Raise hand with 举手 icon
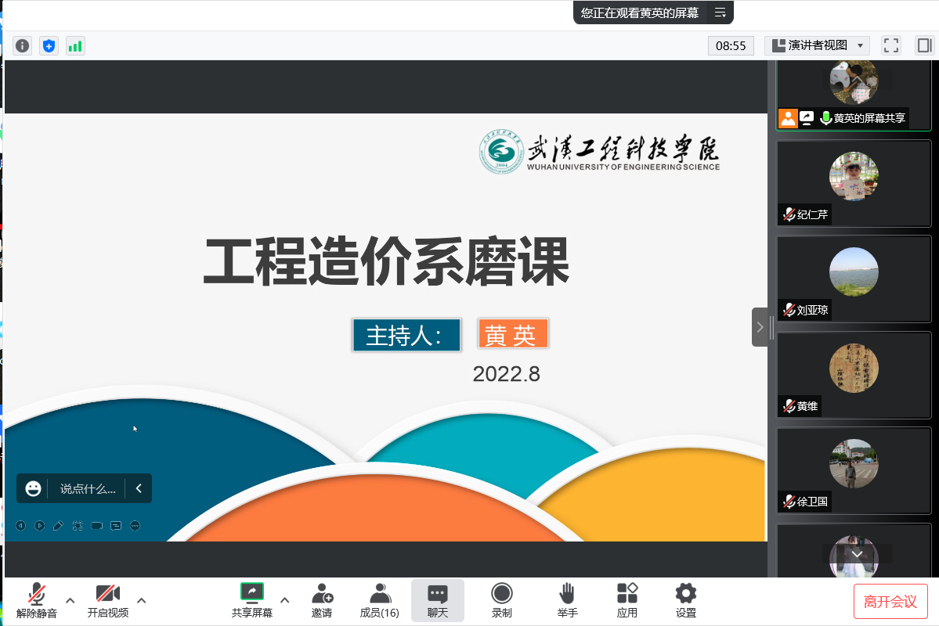 pyautogui.click(x=567, y=600)
